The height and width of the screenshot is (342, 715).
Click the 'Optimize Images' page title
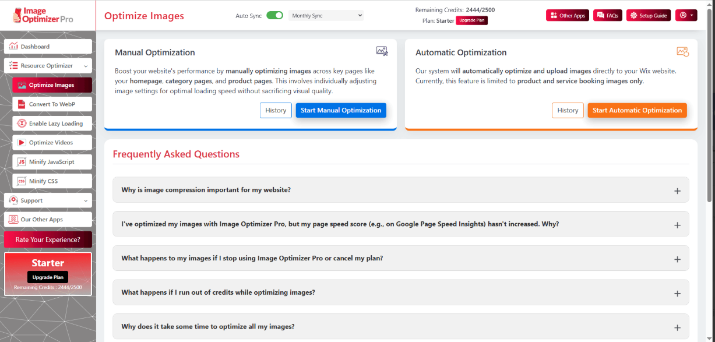[144, 16]
